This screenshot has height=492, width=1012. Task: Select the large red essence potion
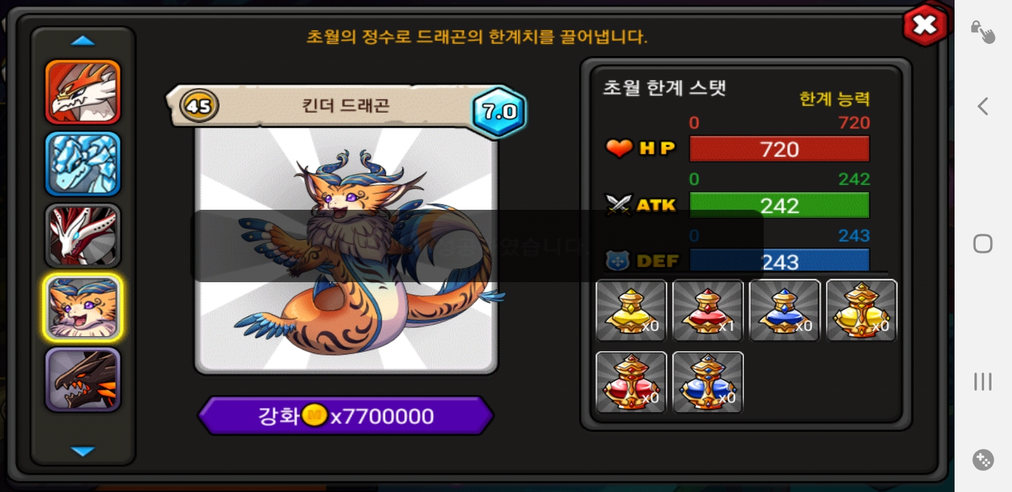click(x=631, y=383)
